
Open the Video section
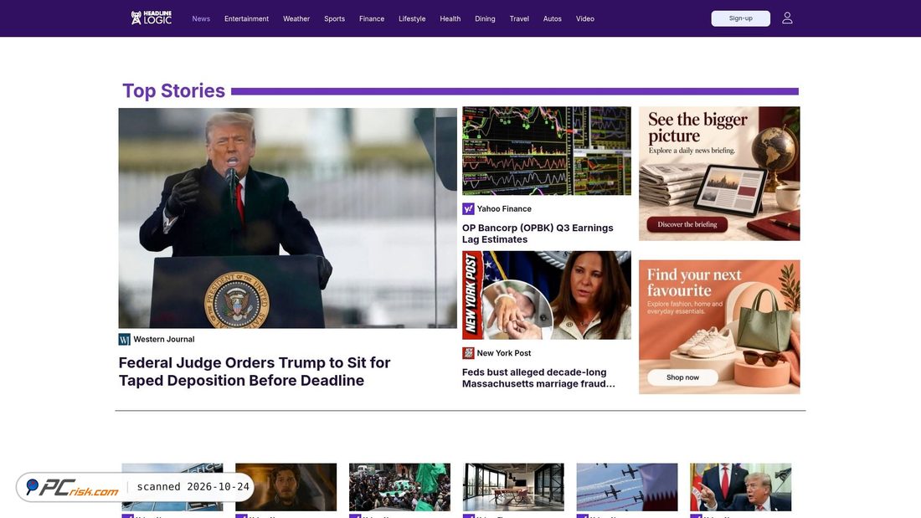(585, 18)
